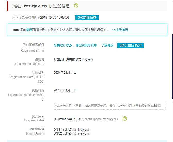
Task: Select domain name text zzz.gov.cn in header
Action: pos(35,6)
